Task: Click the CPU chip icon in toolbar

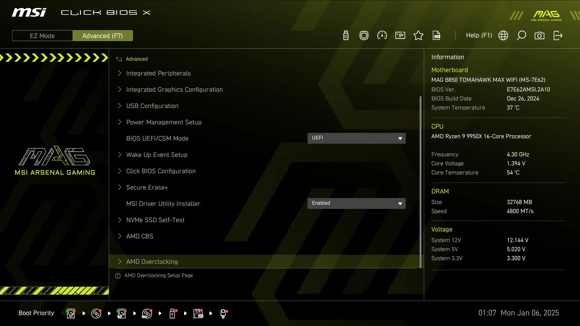Action: (364, 35)
